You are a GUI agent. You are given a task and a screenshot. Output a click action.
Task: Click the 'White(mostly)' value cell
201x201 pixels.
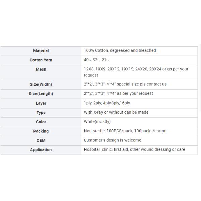(x=97, y=122)
